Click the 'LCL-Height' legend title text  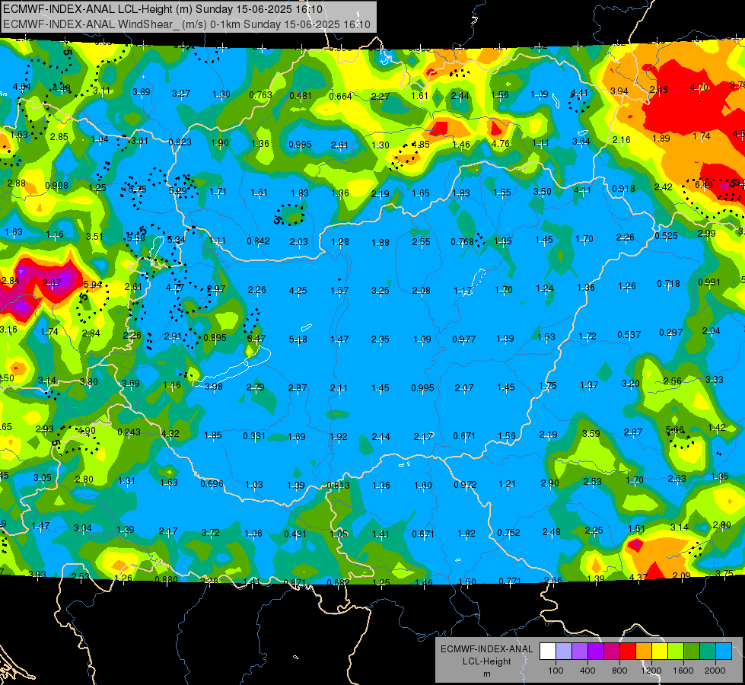point(487,661)
